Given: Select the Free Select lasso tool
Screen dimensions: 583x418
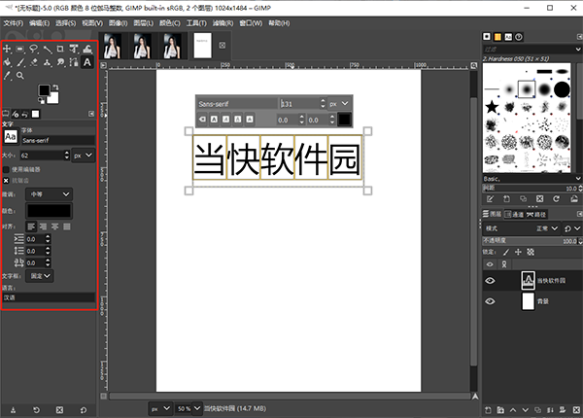Looking at the screenshot, I should tap(34, 49).
